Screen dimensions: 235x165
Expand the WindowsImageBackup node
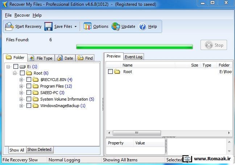(21, 106)
